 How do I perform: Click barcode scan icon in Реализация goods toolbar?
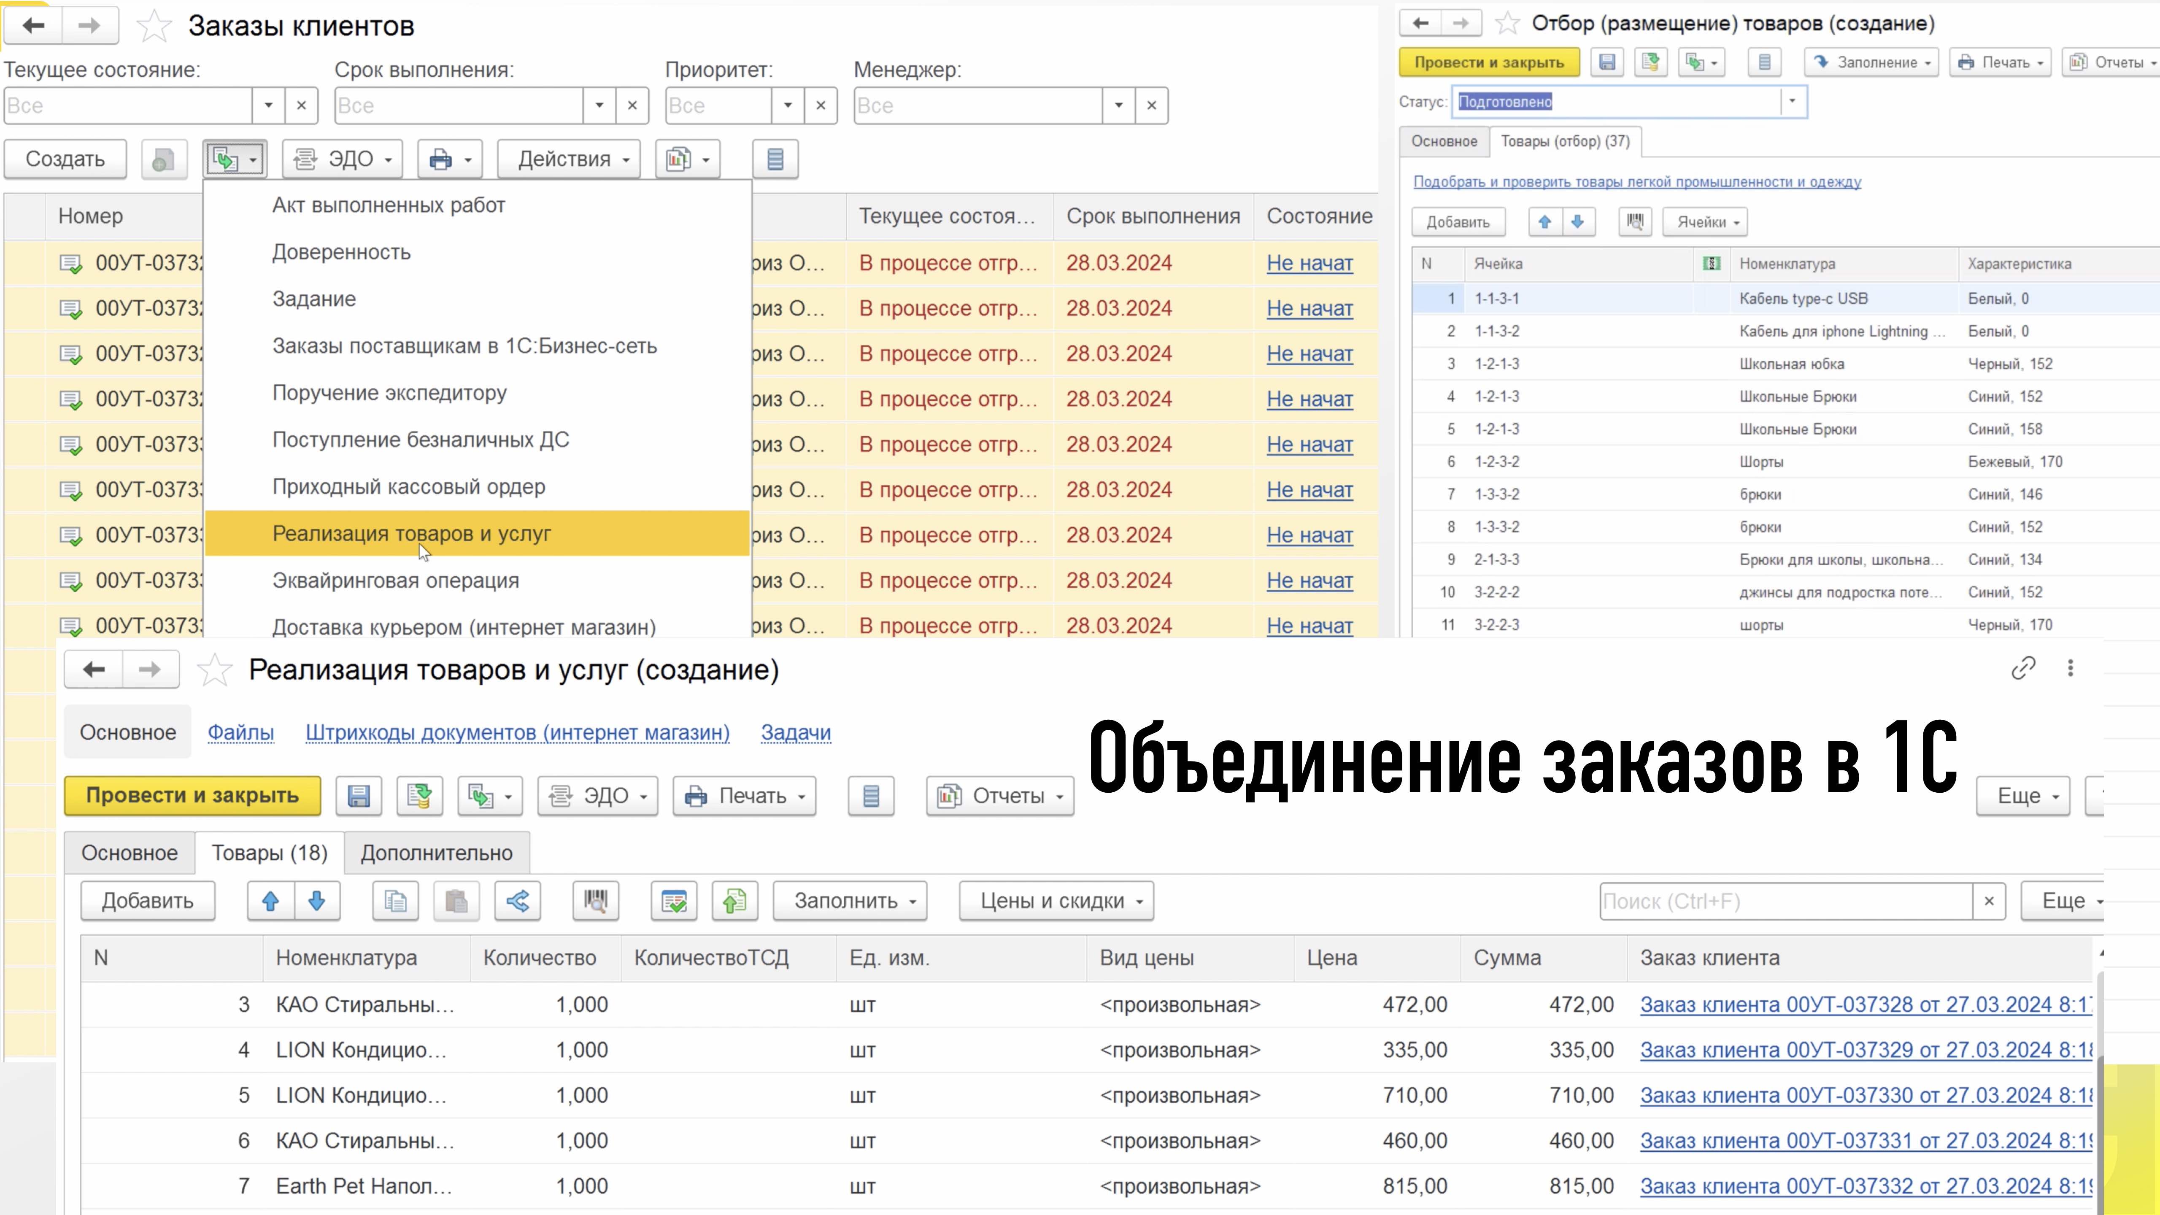(x=595, y=901)
